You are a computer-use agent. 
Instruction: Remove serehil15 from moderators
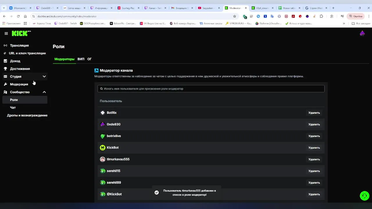(x=314, y=171)
